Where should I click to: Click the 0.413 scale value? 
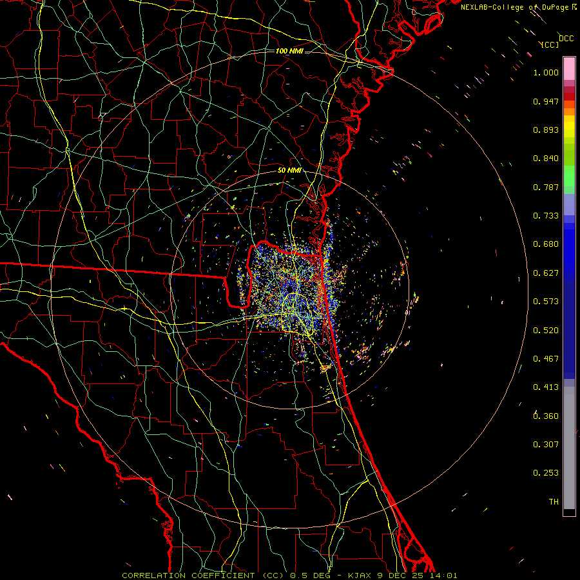click(546, 387)
